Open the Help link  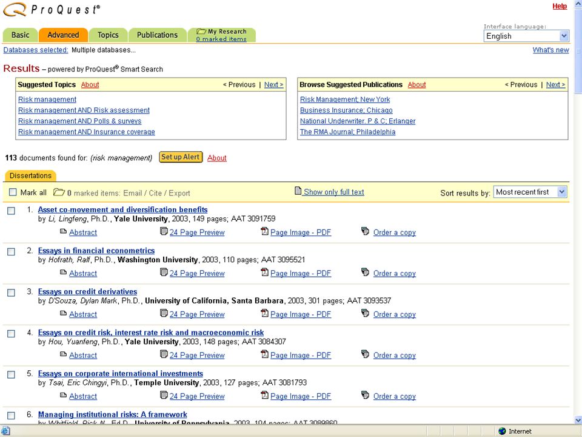(x=560, y=6)
